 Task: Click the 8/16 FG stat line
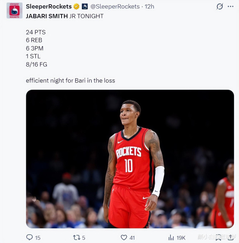[x=37, y=64]
